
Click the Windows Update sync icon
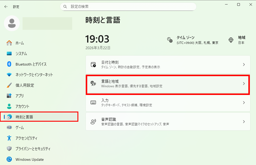[x=9, y=159]
